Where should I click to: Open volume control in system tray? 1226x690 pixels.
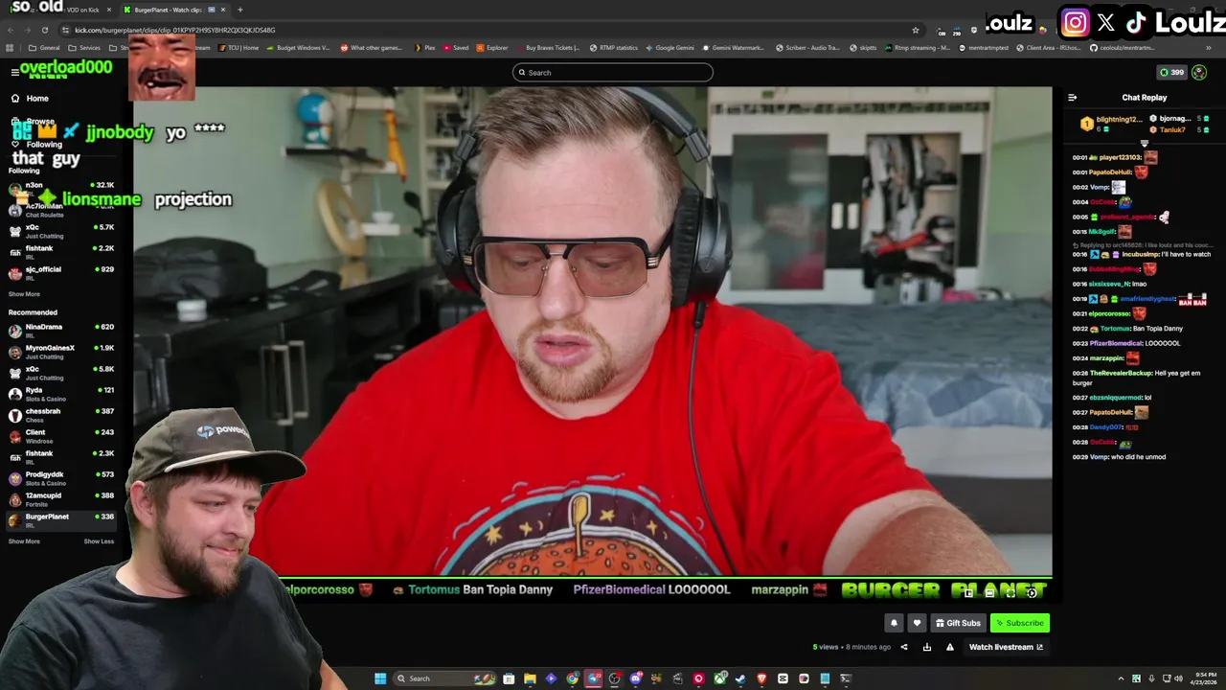tap(1178, 678)
